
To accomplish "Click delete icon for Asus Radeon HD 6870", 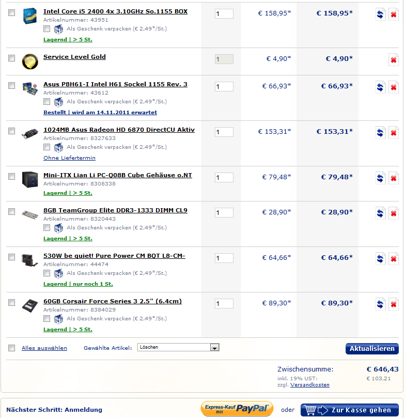I will click(x=393, y=133).
